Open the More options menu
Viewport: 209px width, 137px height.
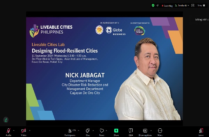click(160, 132)
